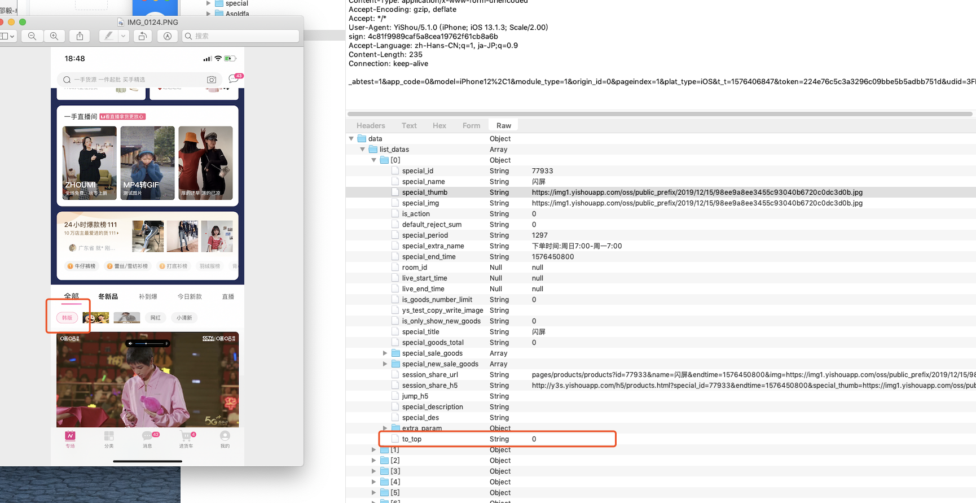Viewport: 976px width, 503px height.
Task: Switch to the 全部 tab
Action: pos(71,296)
